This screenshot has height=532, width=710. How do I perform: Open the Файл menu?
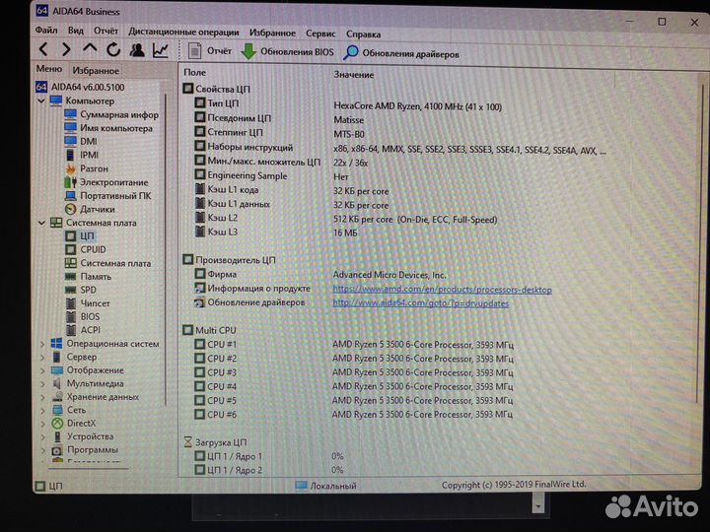pyautogui.click(x=46, y=31)
